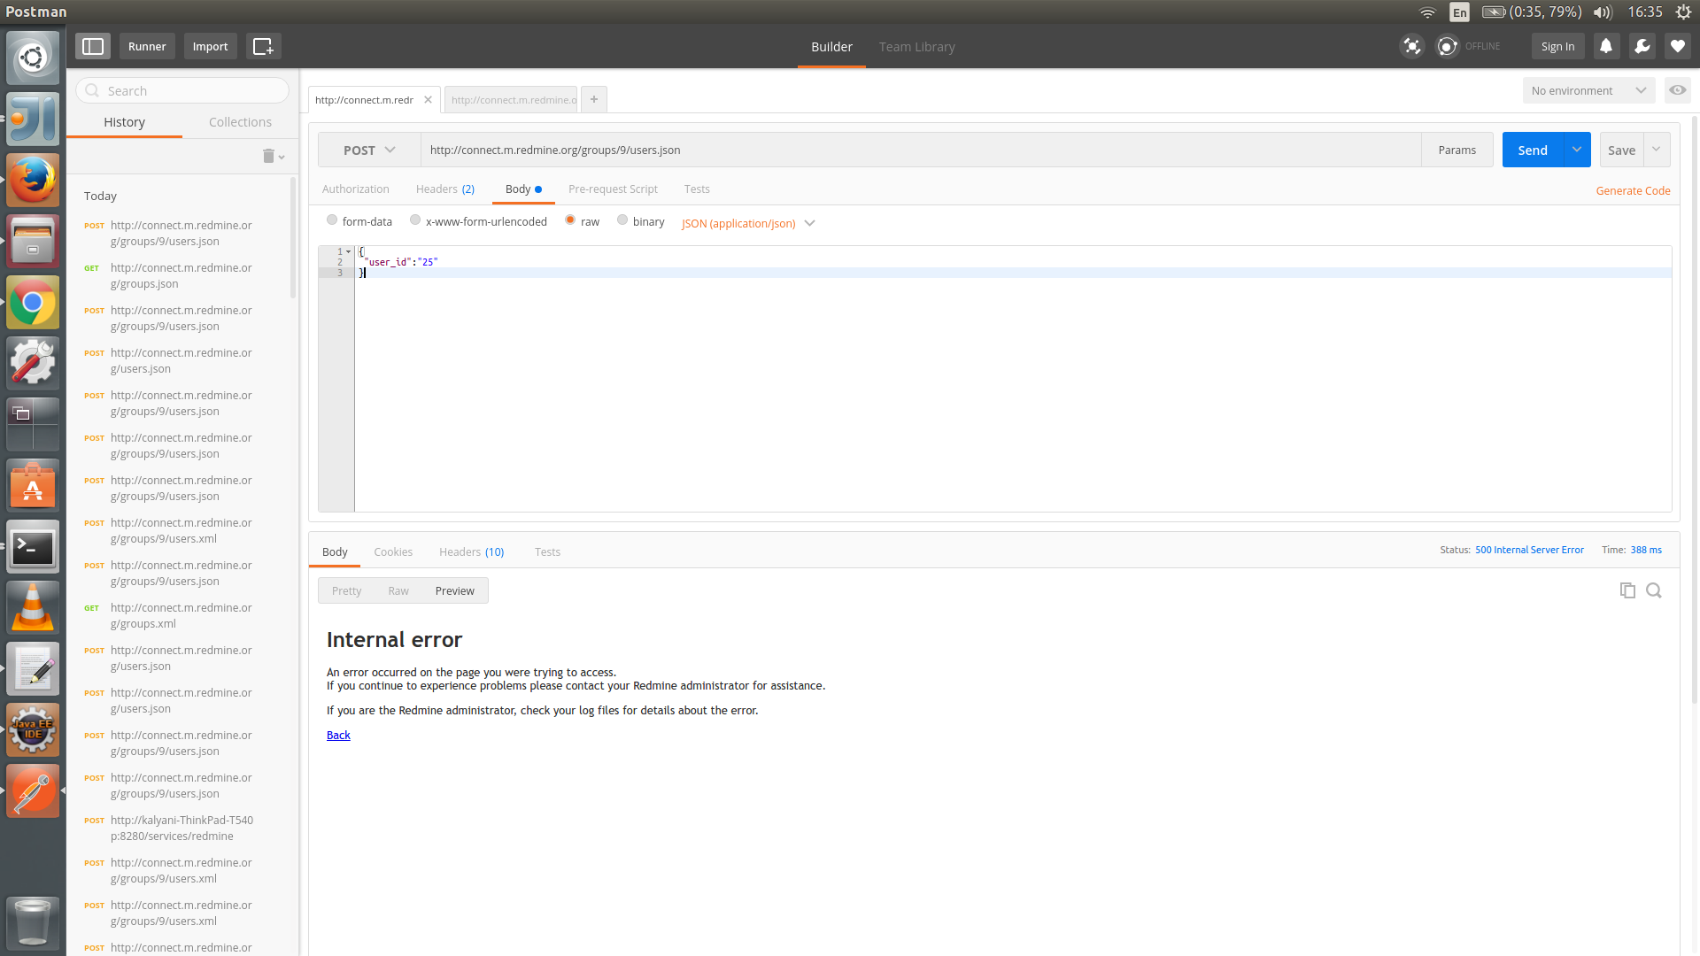Switch response view to Raw
The width and height of the screenshot is (1700, 956).
(x=398, y=590)
